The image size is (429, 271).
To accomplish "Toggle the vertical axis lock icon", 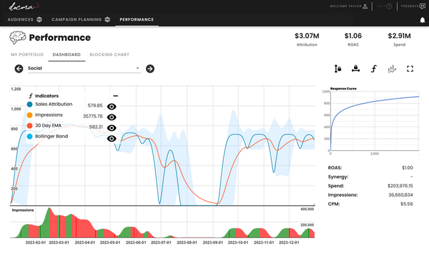I will [338, 69].
